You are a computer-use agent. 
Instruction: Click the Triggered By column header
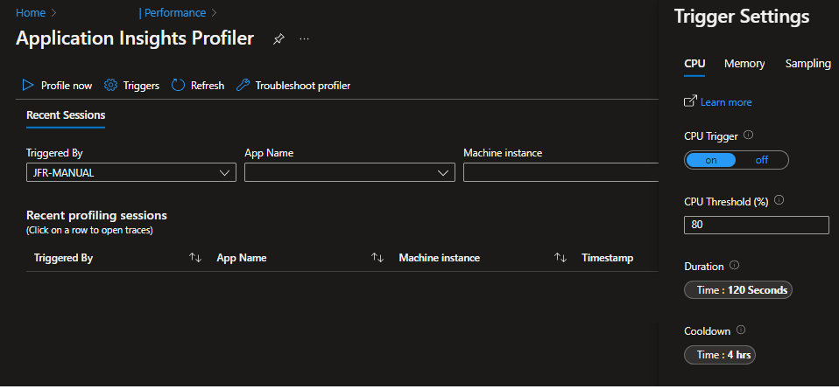pyautogui.click(x=63, y=258)
